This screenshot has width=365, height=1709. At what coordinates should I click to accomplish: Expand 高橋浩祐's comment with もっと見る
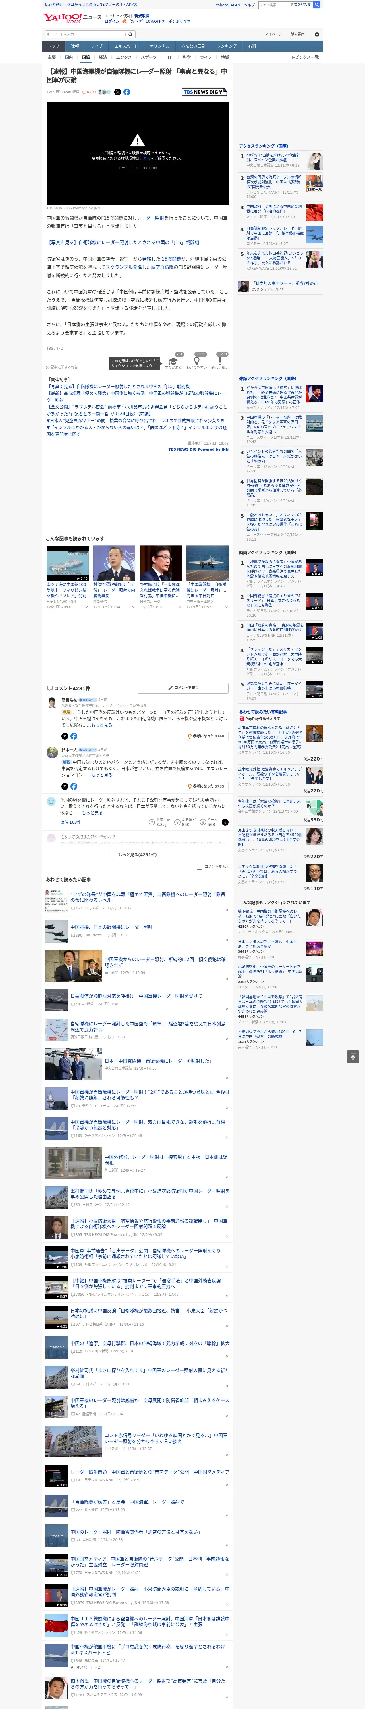point(101,725)
